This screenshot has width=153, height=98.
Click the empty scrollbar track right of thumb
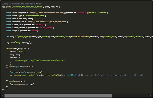click(130, 96)
